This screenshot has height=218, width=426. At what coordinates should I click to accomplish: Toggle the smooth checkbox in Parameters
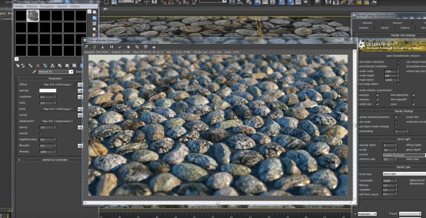pyautogui.click(x=41, y=133)
